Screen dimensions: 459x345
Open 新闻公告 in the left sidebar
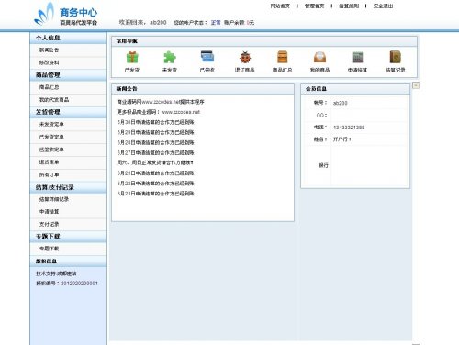click(x=49, y=50)
